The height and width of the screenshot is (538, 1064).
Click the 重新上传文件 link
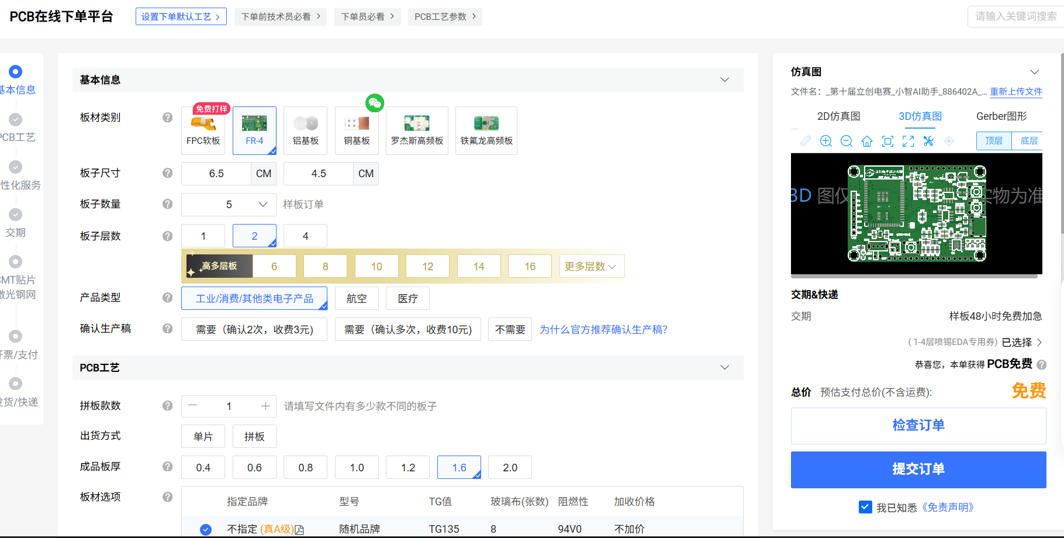pyautogui.click(x=1015, y=91)
